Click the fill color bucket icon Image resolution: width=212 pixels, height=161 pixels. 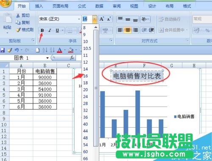click(71, 50)
